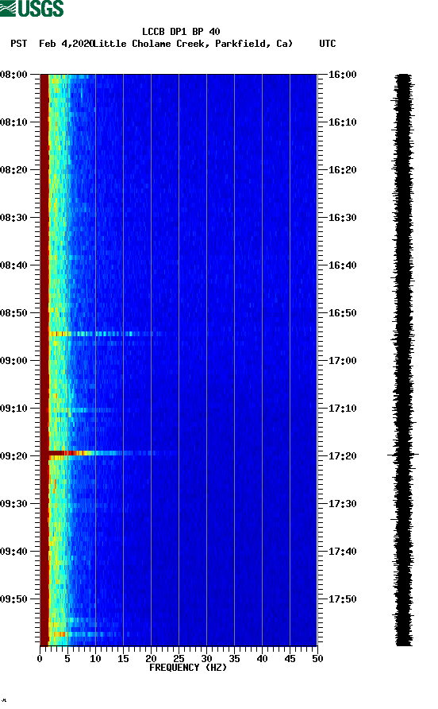Screen dimensions: 438x709
Task: Click the seismogram spike at 17:20 UTC
Action: click(403, 454)
